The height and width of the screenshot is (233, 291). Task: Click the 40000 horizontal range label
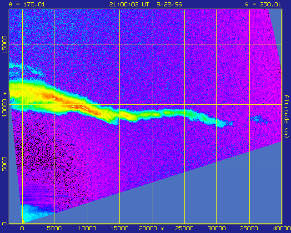point(281,228)
